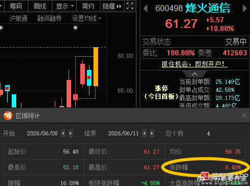
Task: Click 起始价 value 56.48
Action: coord(71,152)
